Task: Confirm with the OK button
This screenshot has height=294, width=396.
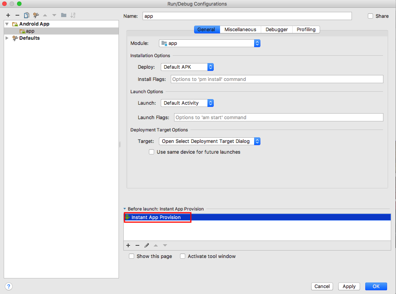Action: [x=376, y=287]
